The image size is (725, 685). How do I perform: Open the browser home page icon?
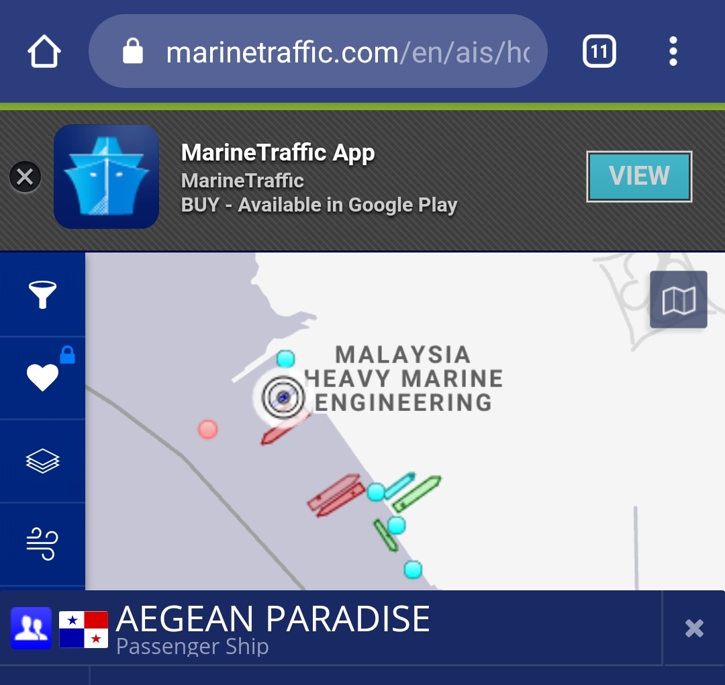(44, 51)
